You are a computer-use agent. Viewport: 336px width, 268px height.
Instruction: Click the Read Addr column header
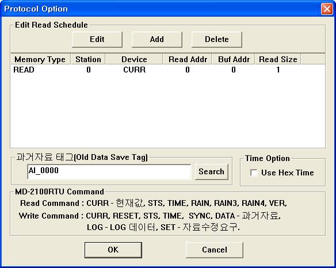click(x=188, y=59)
